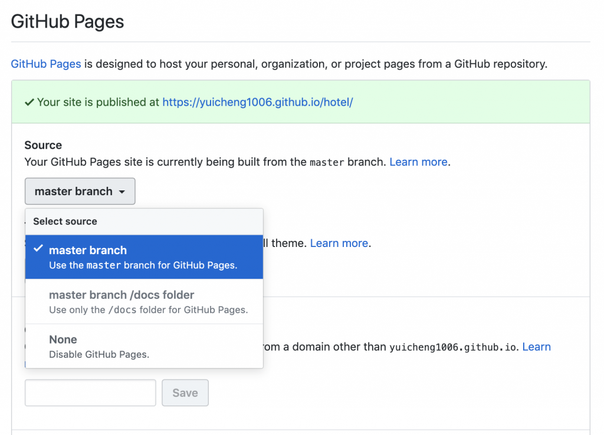This screenshot has width=604, height=435.
Task: Click the green checkmark in the published banner
Action: (x=29, y=103)
